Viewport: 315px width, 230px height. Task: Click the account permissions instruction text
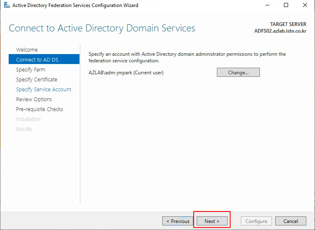coord(187,57)
